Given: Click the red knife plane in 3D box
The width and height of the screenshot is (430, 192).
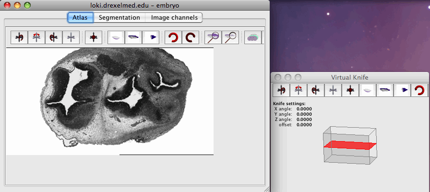Looking at the screenshot, I should pyautogui.click(x=350, y=145).
